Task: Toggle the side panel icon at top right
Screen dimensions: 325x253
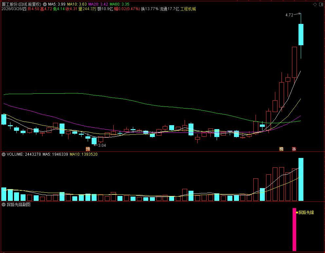Action: (x=321, y=4)
